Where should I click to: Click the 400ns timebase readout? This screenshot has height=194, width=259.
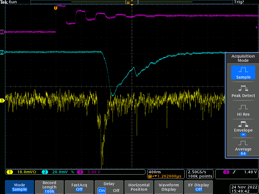(x=154, y=172)
